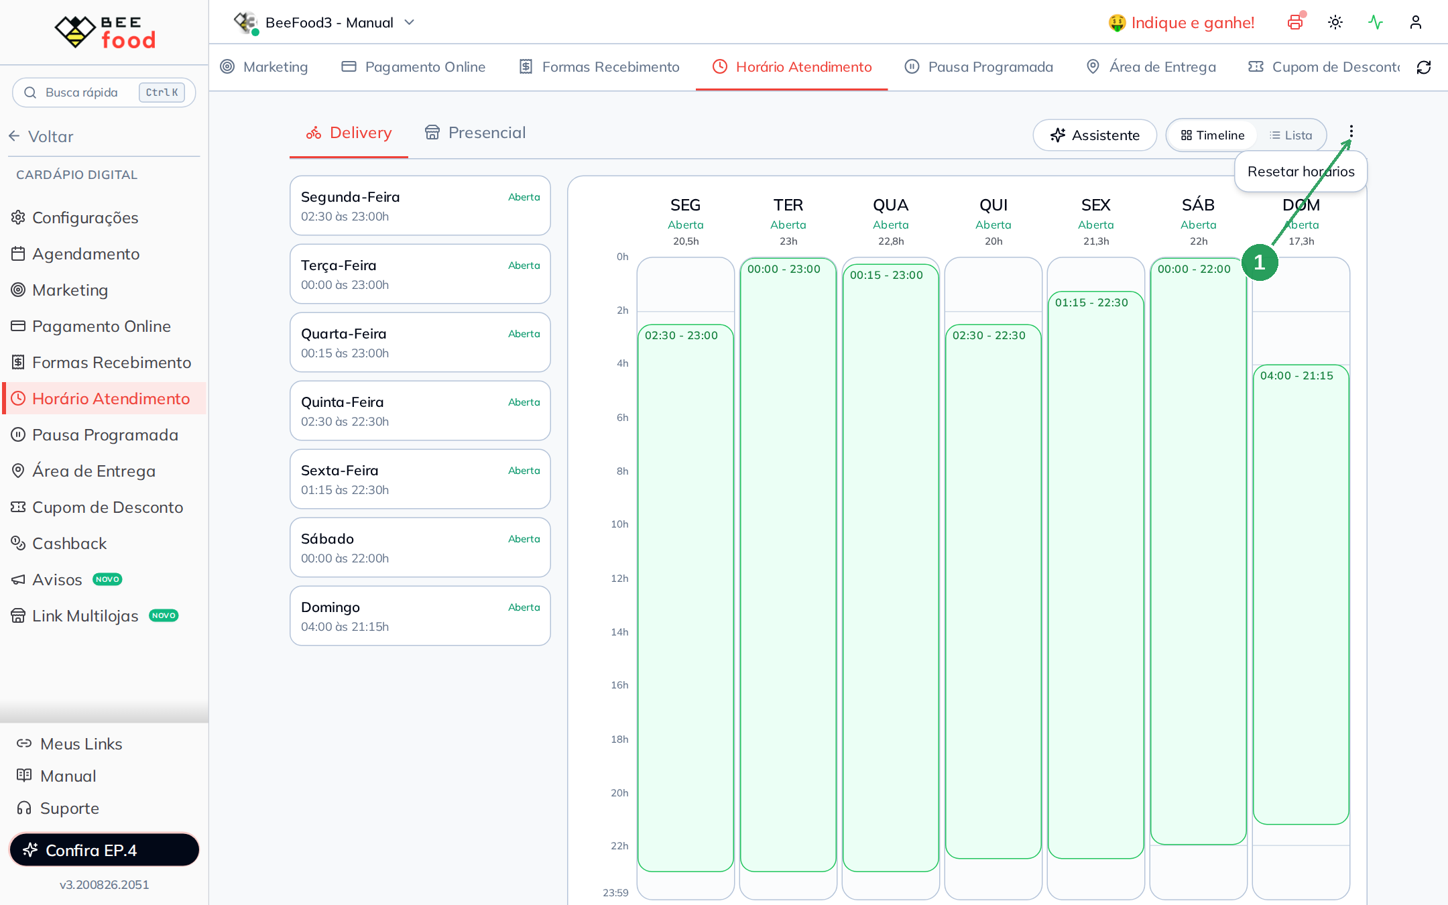Click the Delivery scooter icon
This screenshot has width=1448, height=905.
(314, 133)
